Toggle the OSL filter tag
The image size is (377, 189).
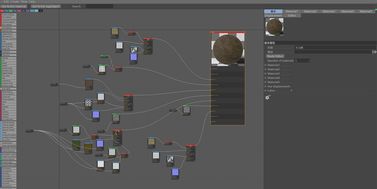coord(15,11)
